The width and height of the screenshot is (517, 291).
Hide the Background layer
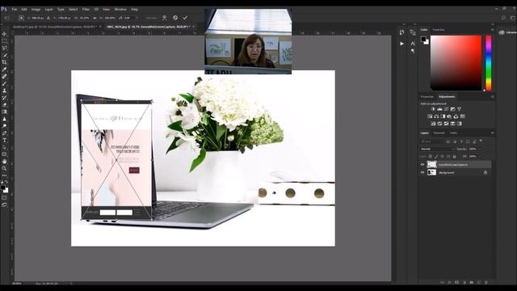(422, 172)
